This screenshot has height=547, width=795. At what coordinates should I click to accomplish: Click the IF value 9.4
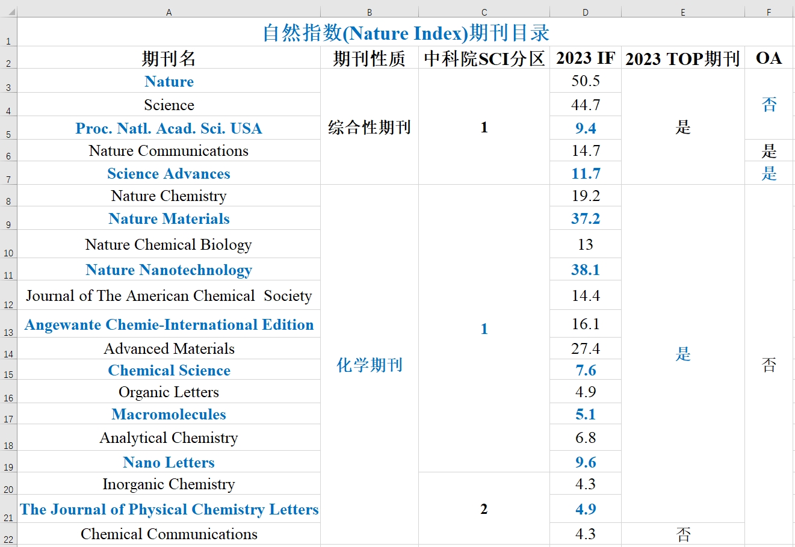(x=586, y=128)
